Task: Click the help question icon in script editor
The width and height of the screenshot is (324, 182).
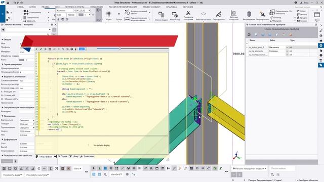Action: [71, 49]
